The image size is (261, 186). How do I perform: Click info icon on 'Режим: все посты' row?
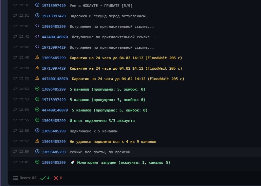[x=37, y=151]
